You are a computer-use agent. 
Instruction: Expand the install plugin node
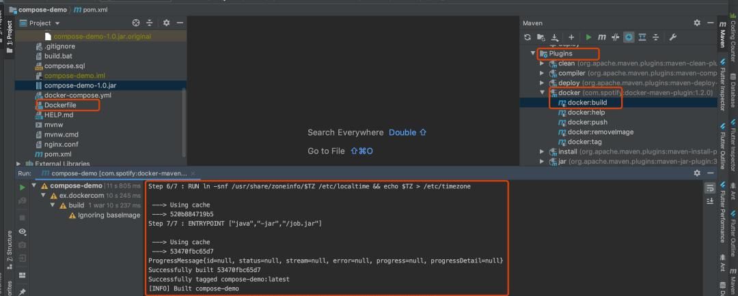click(542, 152)
